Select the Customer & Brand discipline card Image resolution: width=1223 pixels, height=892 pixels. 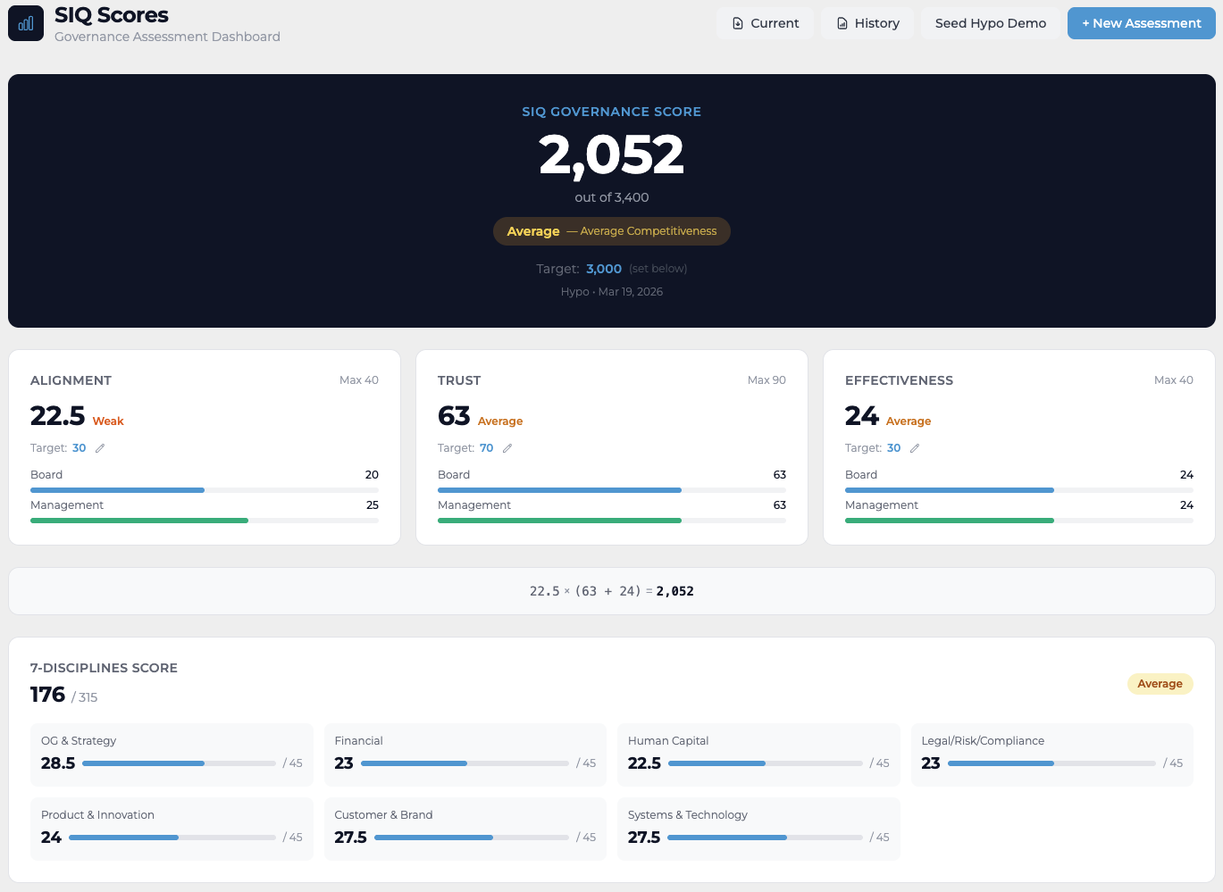tap(465, 829)
